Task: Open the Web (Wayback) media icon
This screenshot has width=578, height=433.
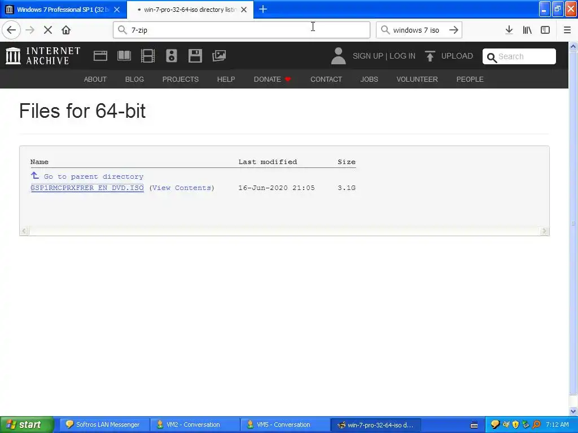Action: tap(100, 56)
